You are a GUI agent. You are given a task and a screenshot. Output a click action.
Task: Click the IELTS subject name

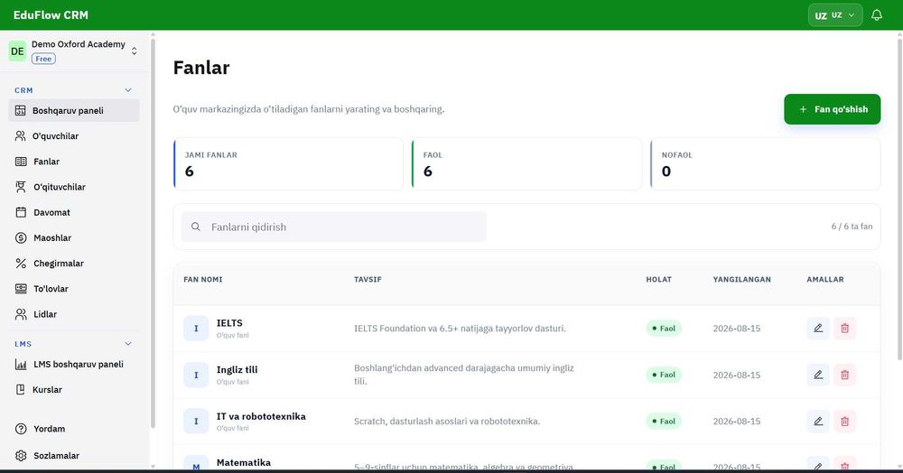pyautogui.click(x=229, y=323)
